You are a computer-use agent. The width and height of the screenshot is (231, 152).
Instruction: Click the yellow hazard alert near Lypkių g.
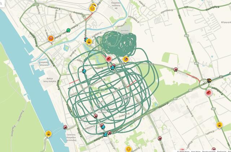coord(219,125)
